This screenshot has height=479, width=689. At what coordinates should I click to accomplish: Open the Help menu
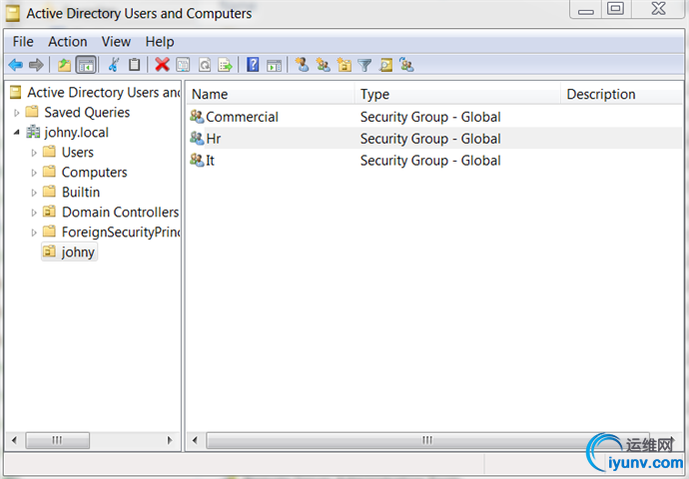(x=160, y=42)
